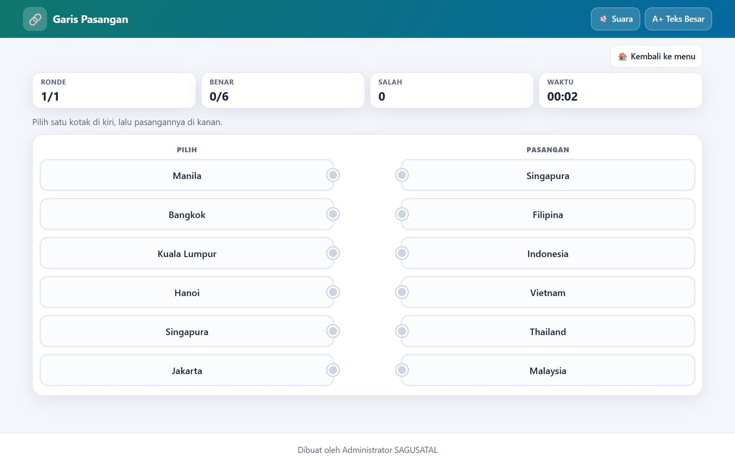This screenshot has height=459, width=735.
Task: Click the connector dot beside Vietnam
Action: [x=402, y=292]
